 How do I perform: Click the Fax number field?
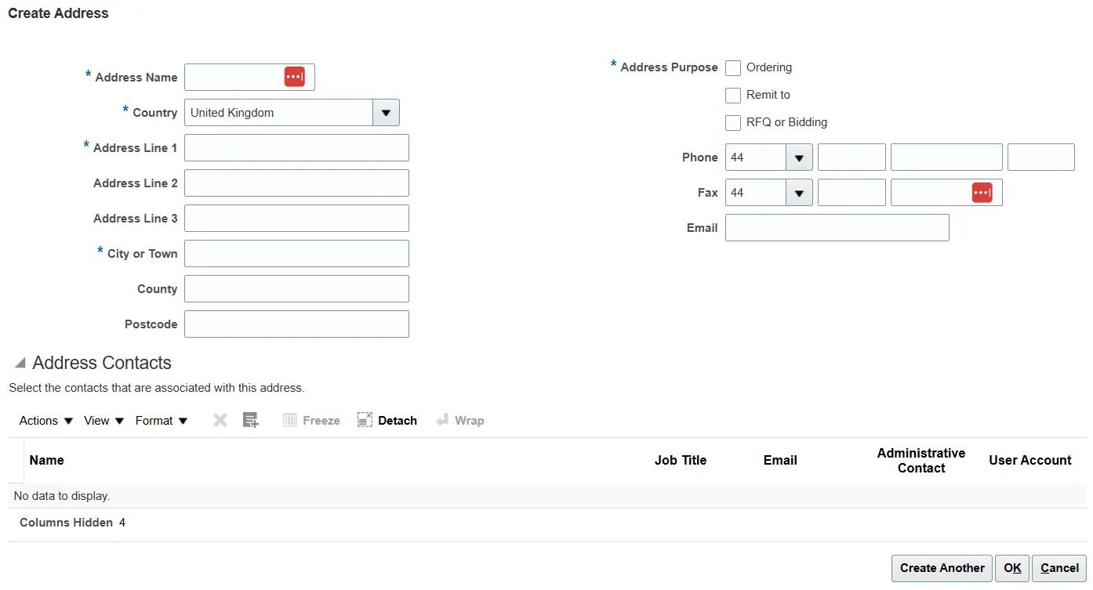[946, 193]
